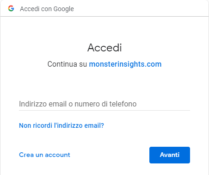Viewport: 209px width, 175px height.
Task: Click the Indirizzo email o numero placeholder
Action: 78,104
